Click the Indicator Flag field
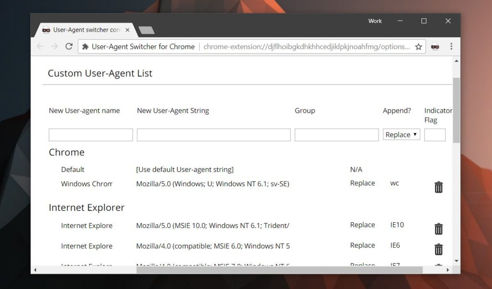 [x=435, y=134]
